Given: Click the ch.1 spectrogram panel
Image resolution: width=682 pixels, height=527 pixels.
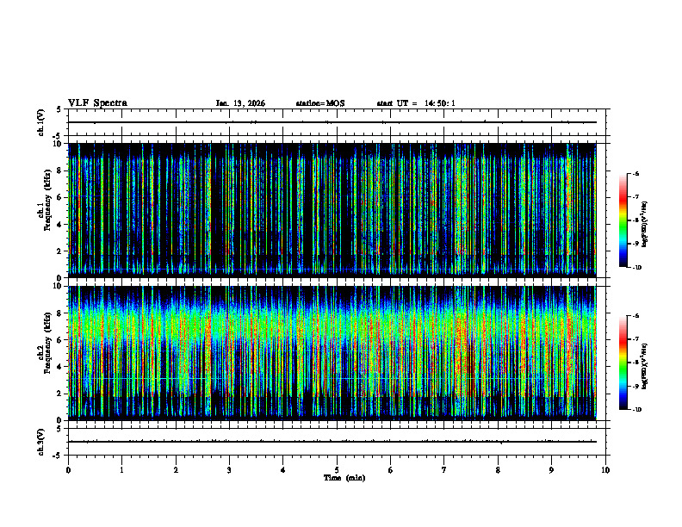Looking at the screenshot, I should (x=332, y=210).
